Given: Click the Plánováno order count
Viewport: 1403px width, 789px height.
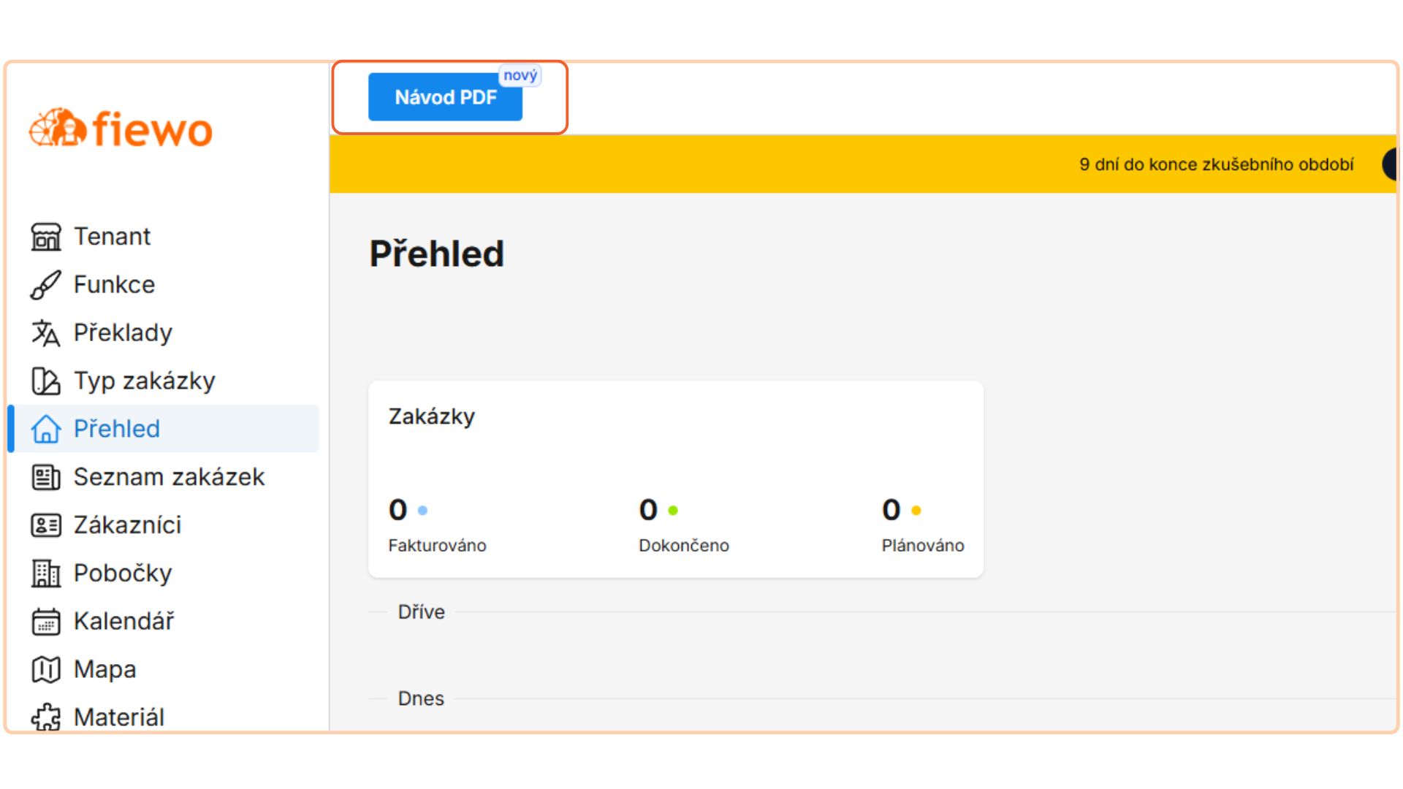Looking at the screenshot, I should [x=891, y=510].
